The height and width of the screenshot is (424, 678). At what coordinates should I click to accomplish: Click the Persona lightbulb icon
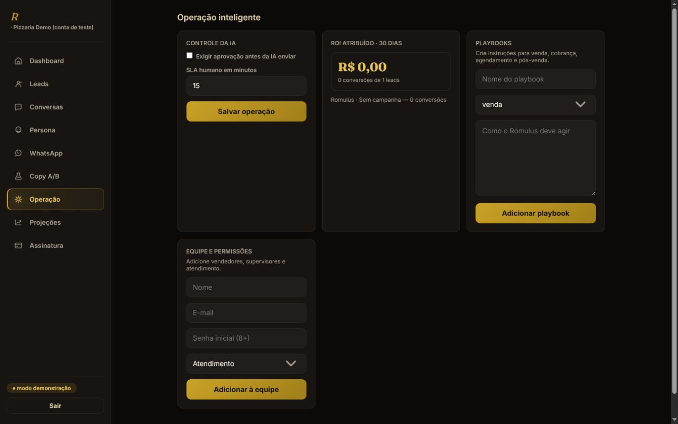pos(19,130)
